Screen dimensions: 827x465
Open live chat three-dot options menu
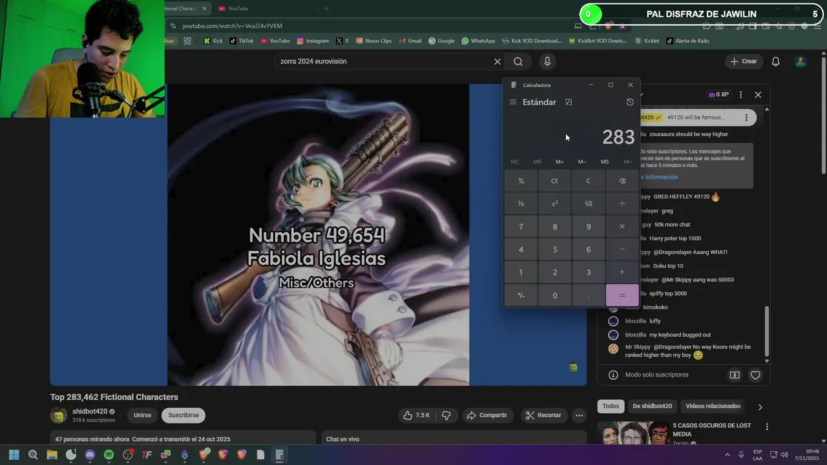740,94
